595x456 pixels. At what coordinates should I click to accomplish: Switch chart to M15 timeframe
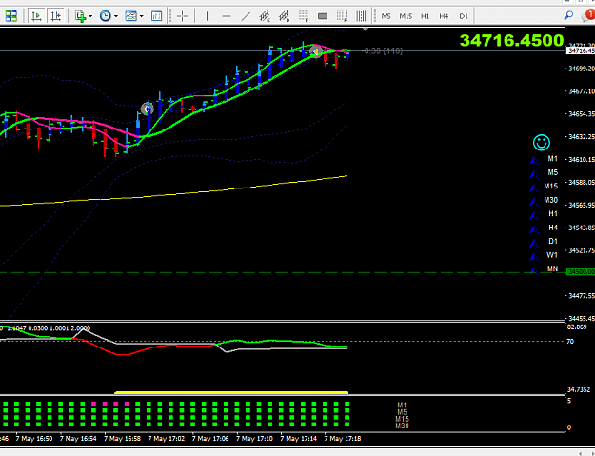[406, 16]
